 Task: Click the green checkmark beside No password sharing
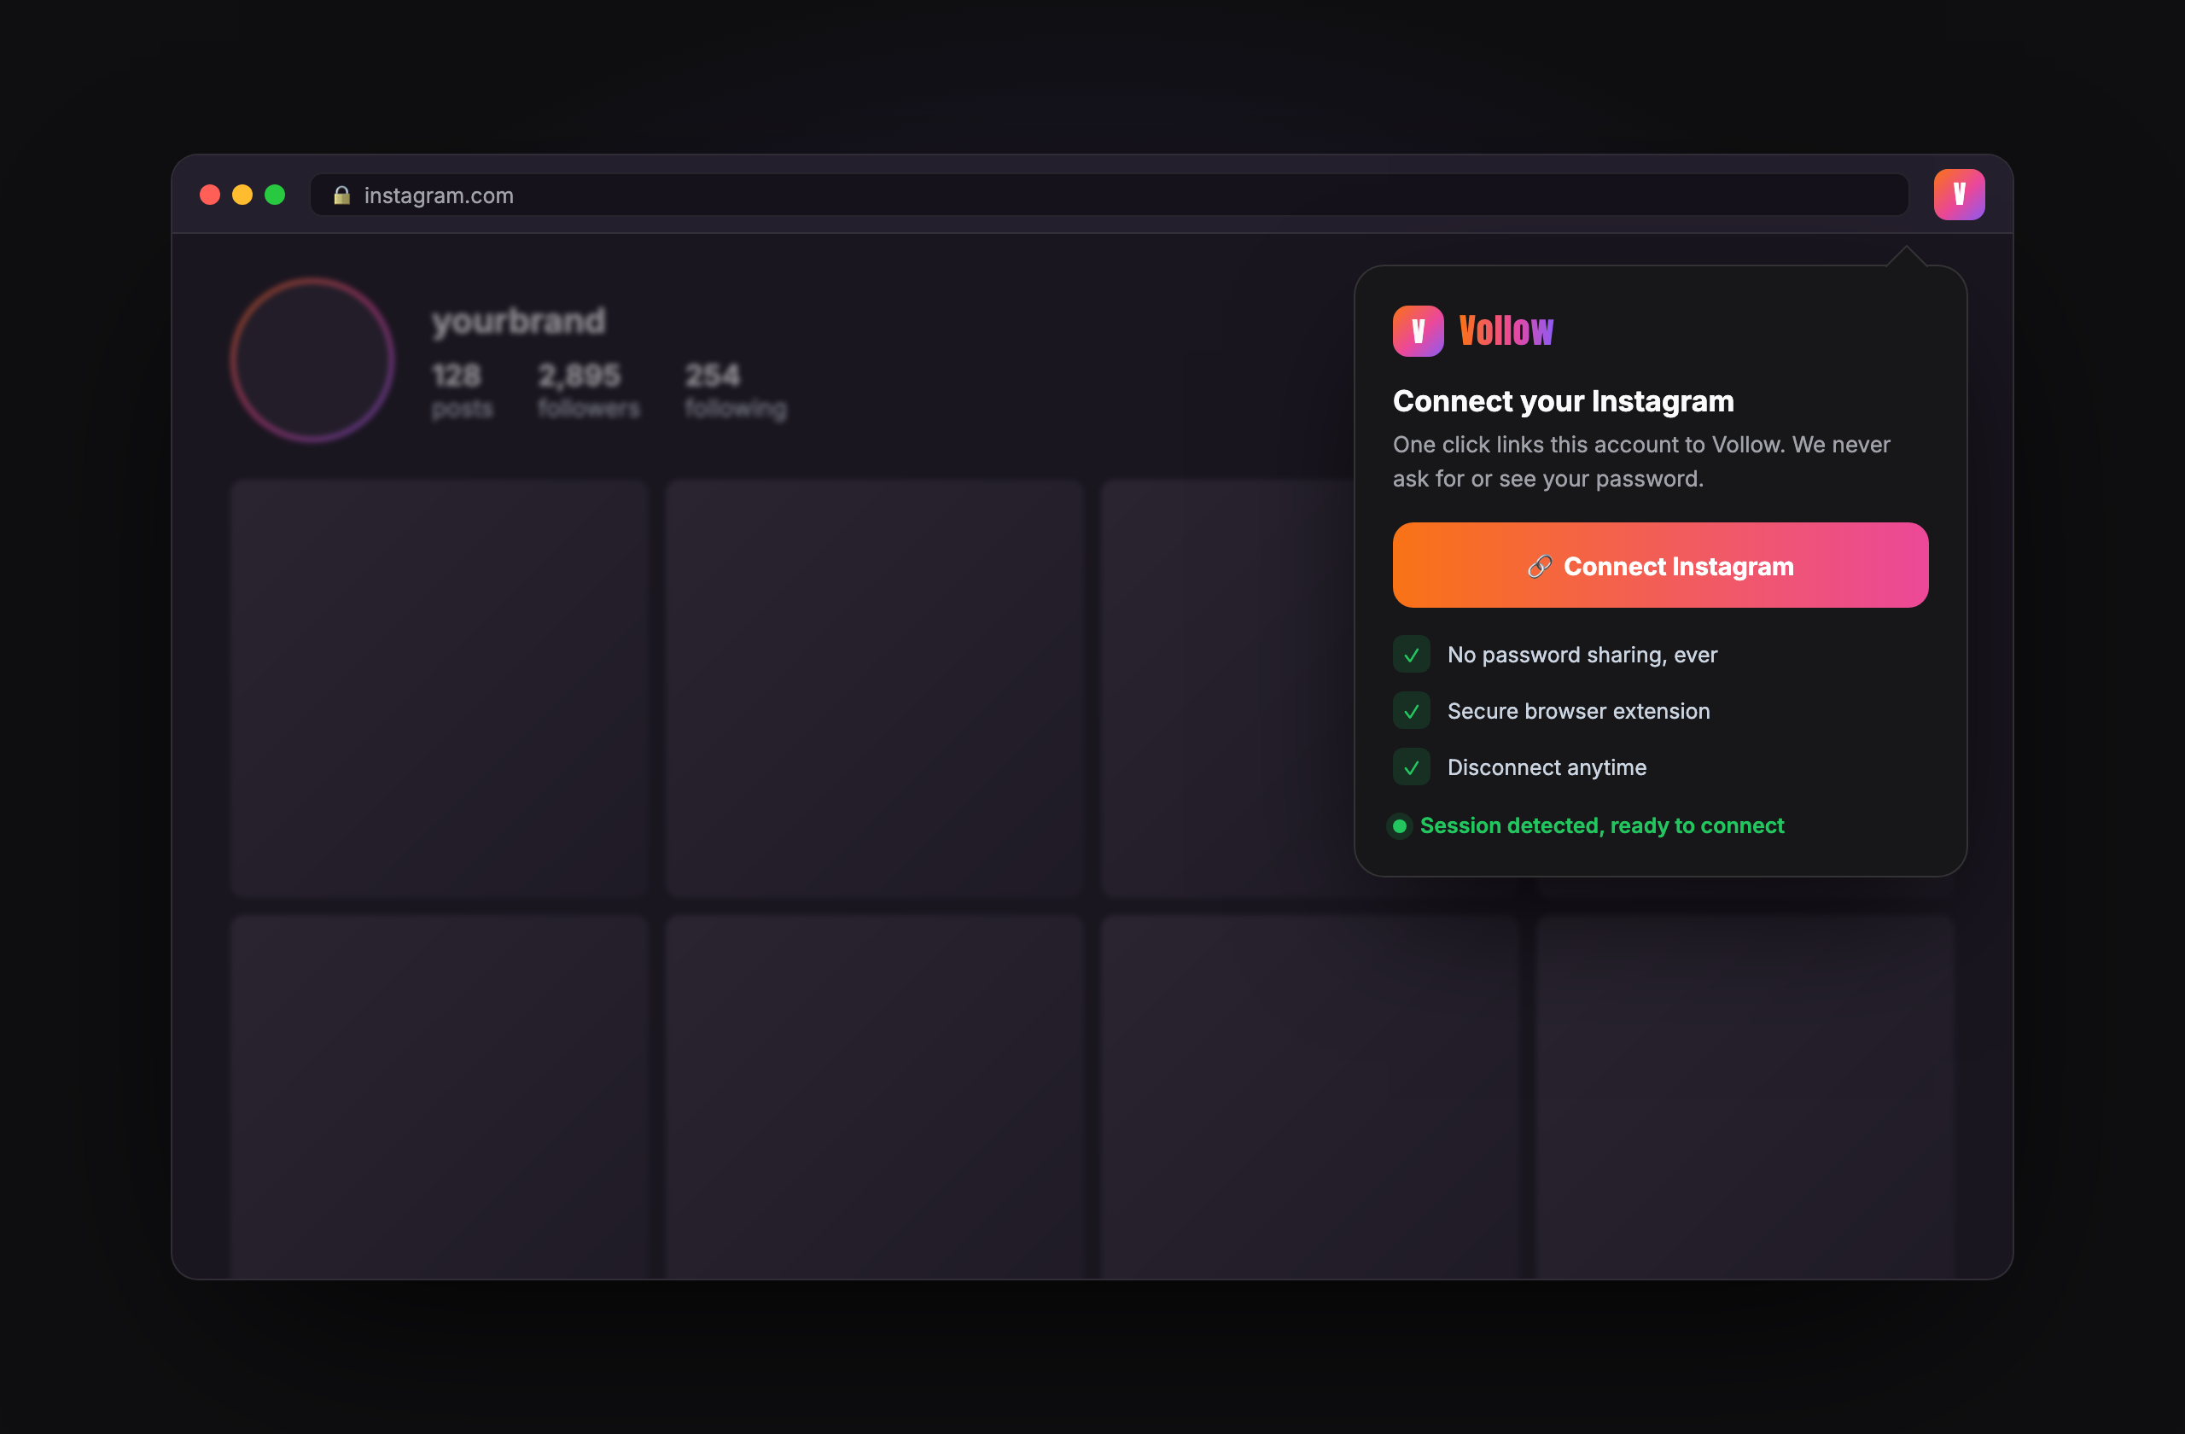tap(1411, 655)
